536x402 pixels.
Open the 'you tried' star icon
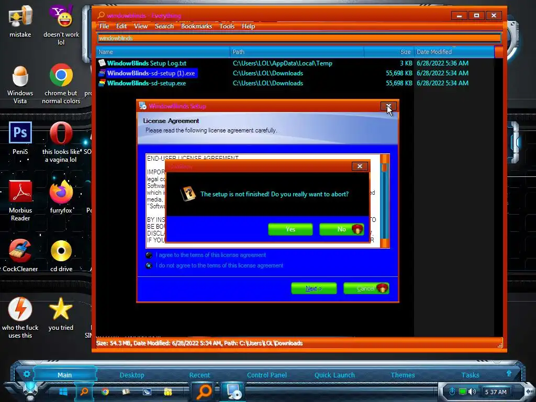[x=61, y=314]
